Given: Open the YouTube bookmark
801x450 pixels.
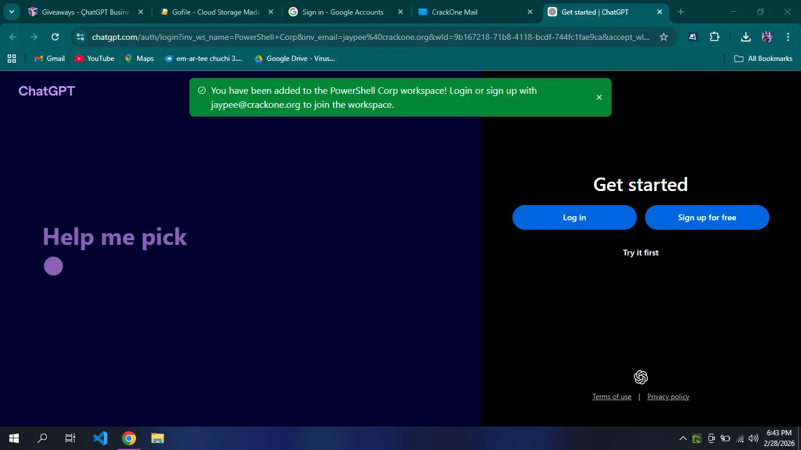Looking at the screenshot, I should tap(94, 59).
